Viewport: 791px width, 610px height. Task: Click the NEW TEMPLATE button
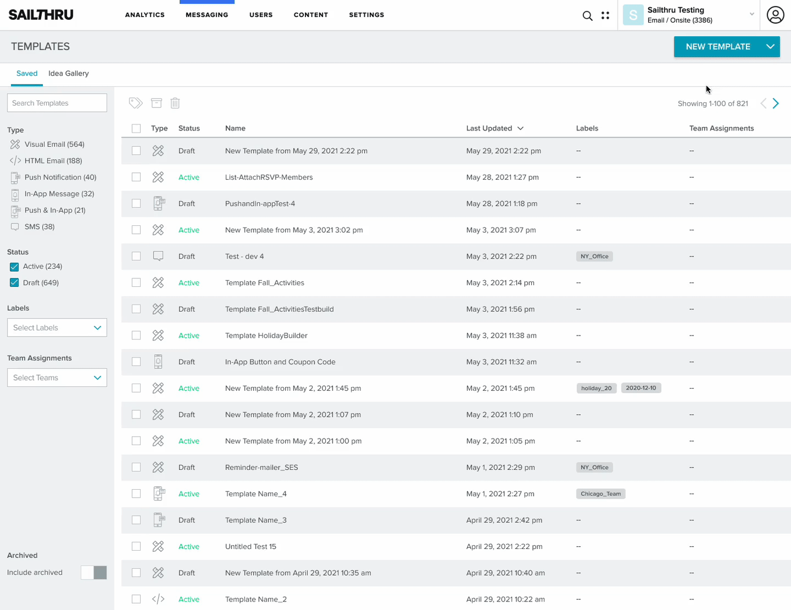(717, 47)
